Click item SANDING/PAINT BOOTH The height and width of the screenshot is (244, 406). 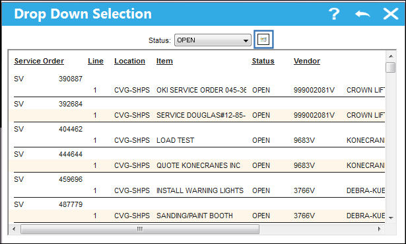(195, 216)
